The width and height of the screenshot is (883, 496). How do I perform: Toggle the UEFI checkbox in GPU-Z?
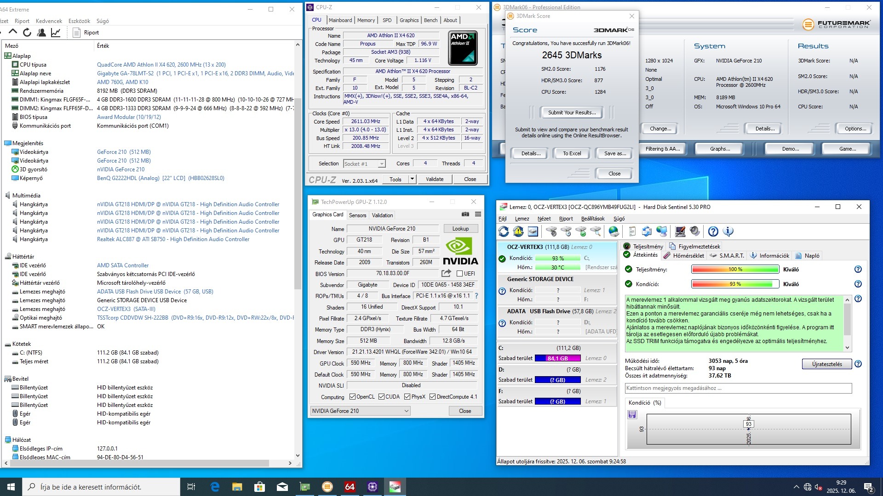click(x=459, y=274)
